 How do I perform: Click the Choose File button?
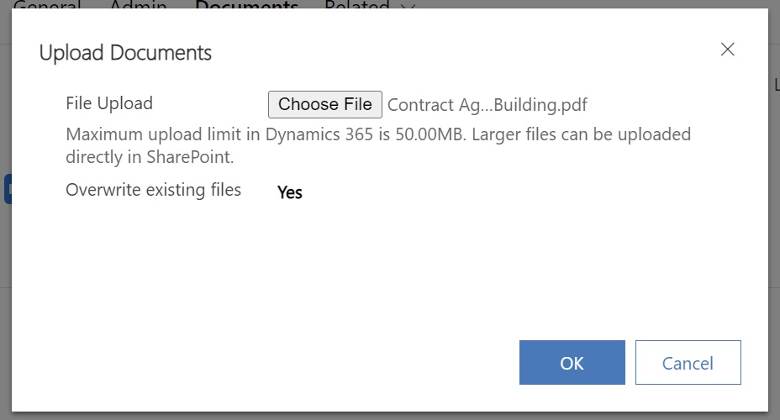click(x=324, y=104)
